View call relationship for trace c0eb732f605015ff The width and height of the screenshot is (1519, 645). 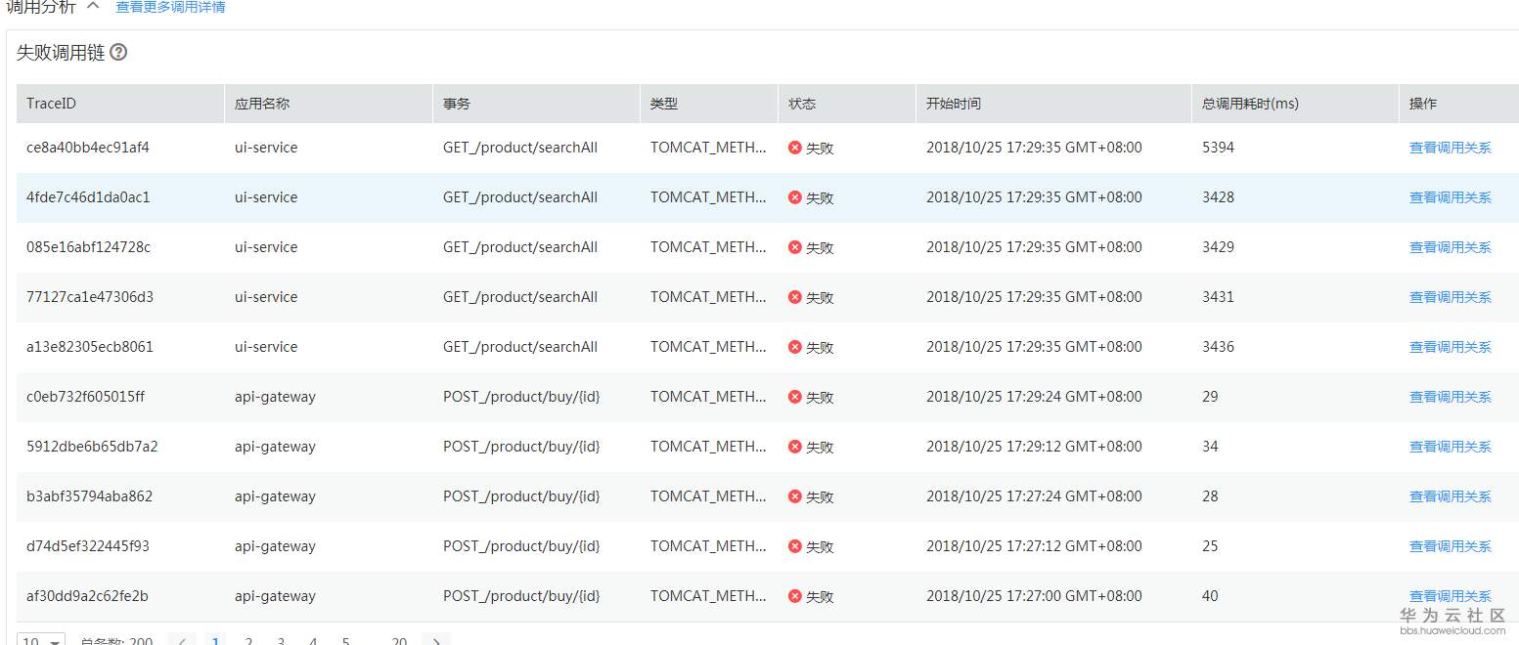(x=1450, y=397)
